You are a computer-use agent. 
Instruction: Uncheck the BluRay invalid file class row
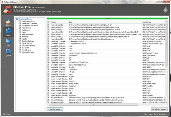(48, 77)
